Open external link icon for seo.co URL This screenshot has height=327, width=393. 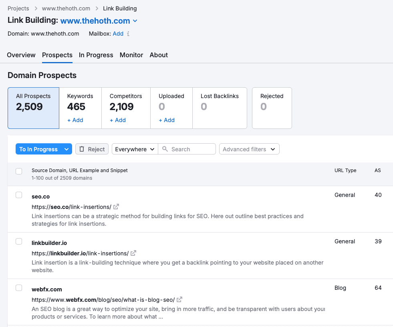tap(116, 207)
